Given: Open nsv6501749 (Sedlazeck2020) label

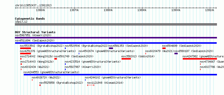Looking at the screenshot, I should point(74,56).
